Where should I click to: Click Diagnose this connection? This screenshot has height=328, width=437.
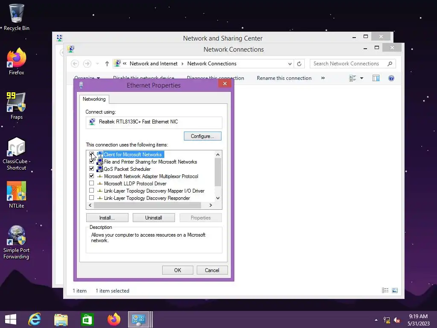coord(216,78)
